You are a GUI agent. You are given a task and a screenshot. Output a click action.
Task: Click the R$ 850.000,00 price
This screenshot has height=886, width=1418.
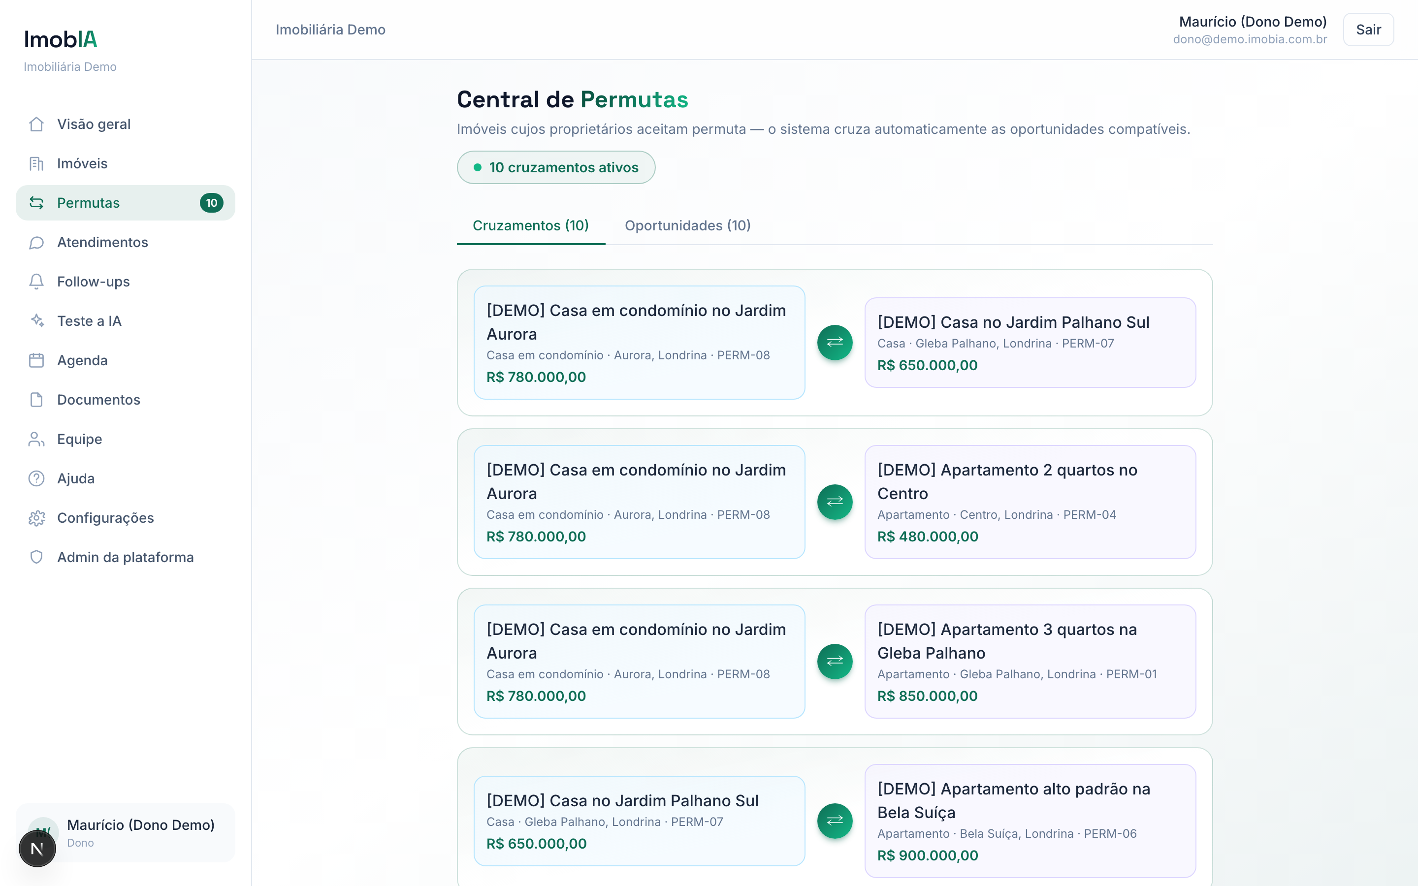tap(928, 696)
